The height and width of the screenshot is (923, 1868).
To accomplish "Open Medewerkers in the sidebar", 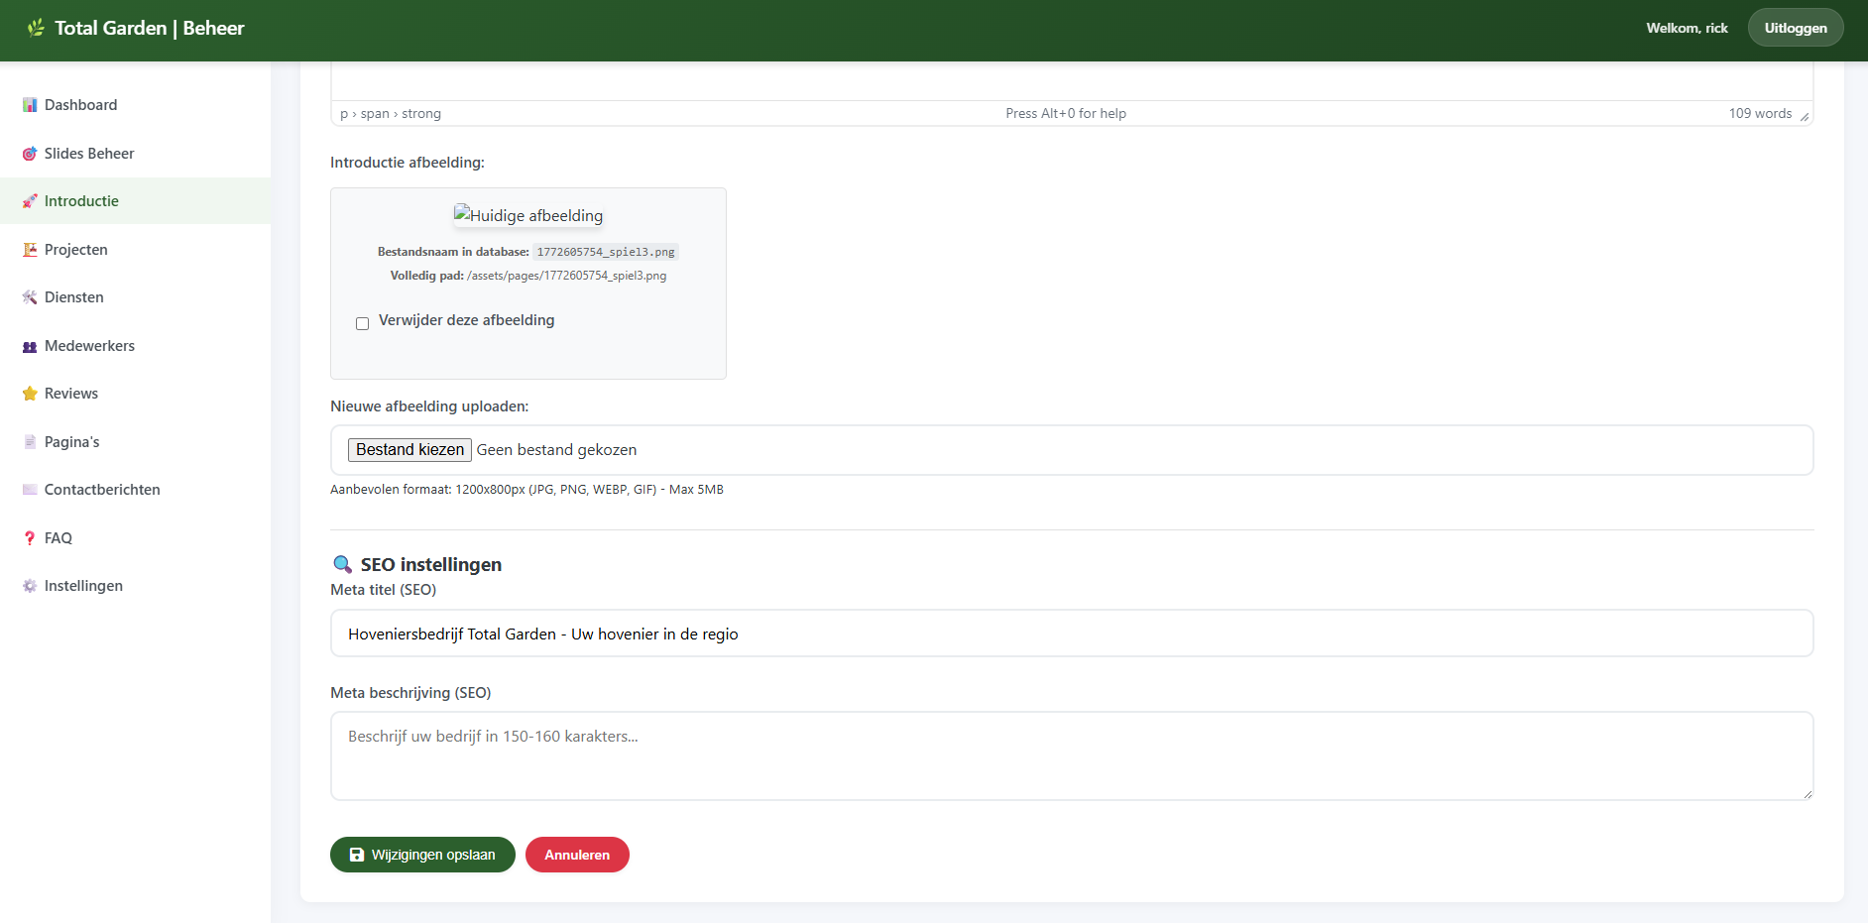I will pyautogui.click(x=135, y=346).
